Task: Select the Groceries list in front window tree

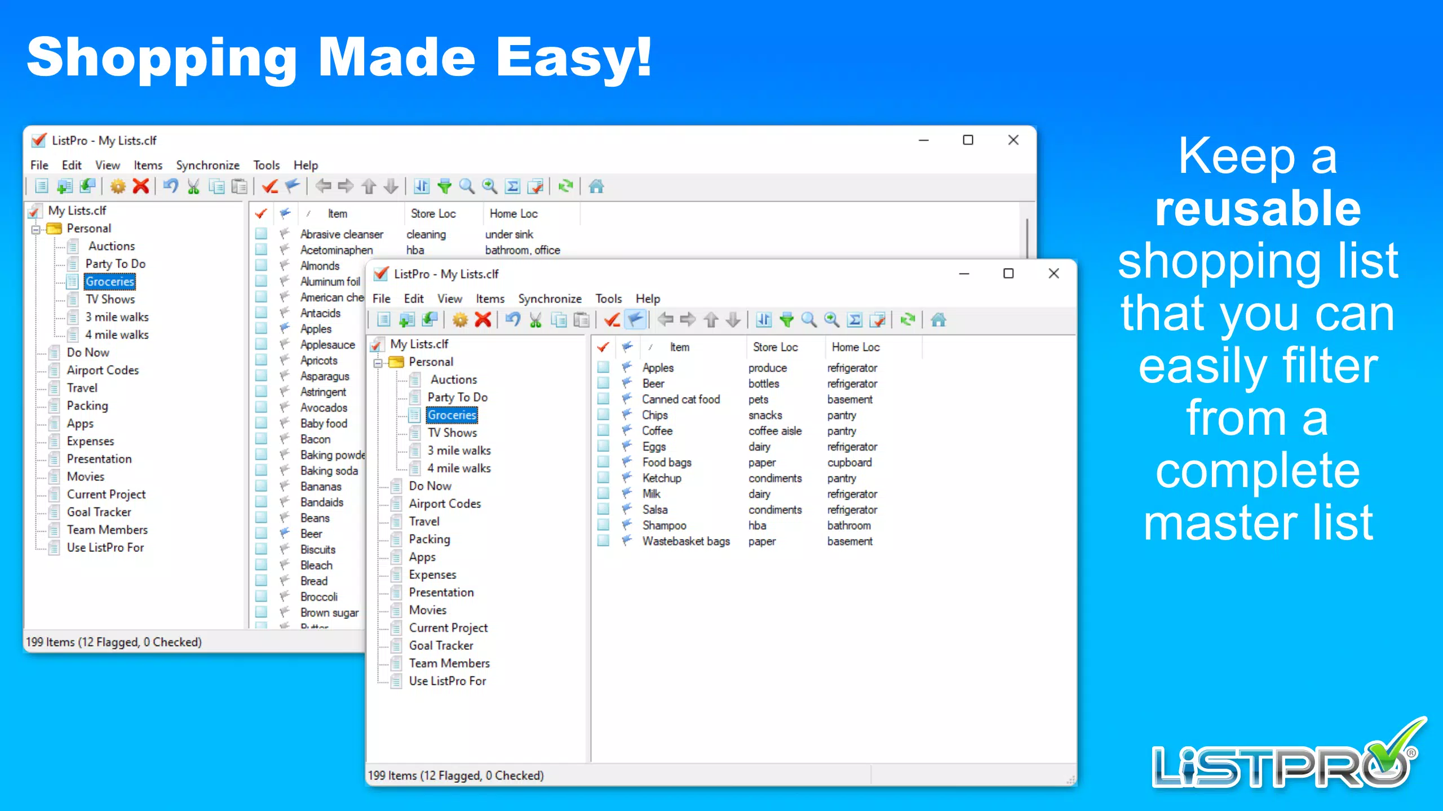Action: pyautogui.click(x=452, y=415)
